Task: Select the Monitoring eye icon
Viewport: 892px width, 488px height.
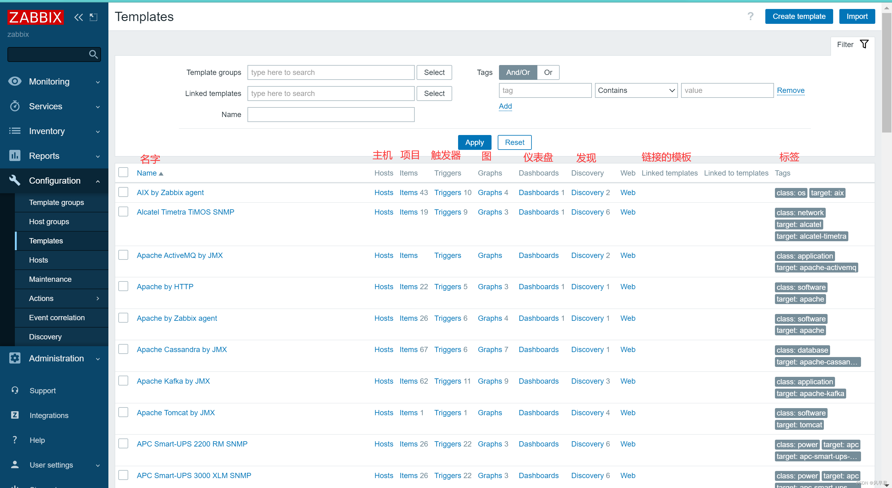Action: click(x=15, y=81)
